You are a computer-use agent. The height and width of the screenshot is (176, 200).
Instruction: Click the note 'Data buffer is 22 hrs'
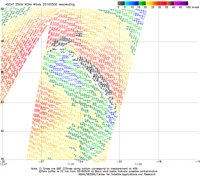coord(53,171)
